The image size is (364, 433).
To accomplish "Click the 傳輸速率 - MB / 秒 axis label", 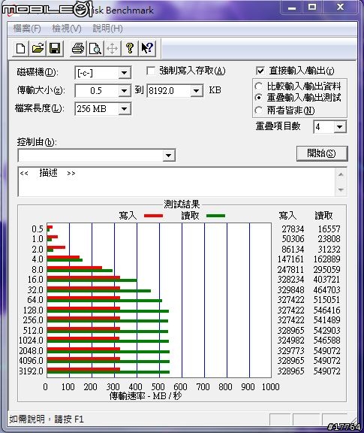I will click(146, 396).
